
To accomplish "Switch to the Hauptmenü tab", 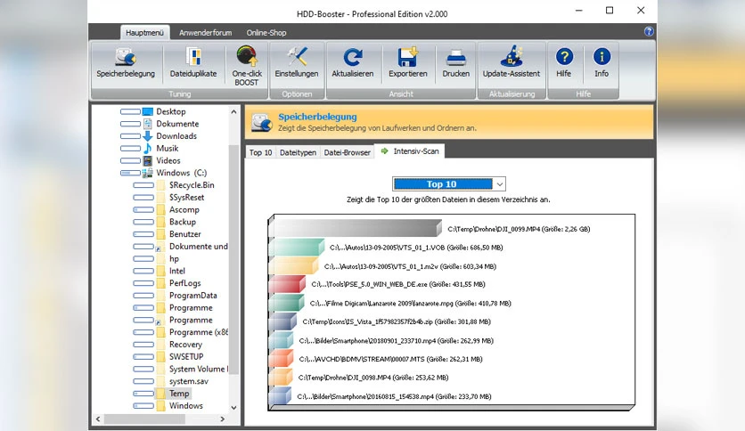I will [x=144, y=32].
